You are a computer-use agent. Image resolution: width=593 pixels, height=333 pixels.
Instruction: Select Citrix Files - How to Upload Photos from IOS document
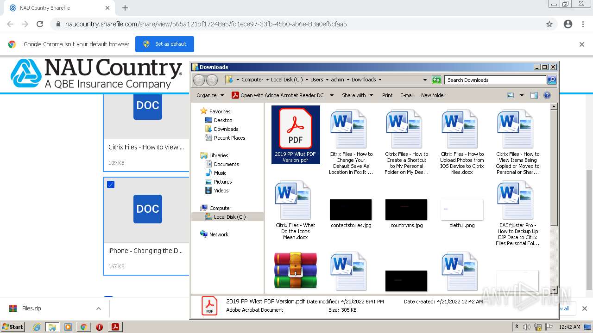point(462,142)
